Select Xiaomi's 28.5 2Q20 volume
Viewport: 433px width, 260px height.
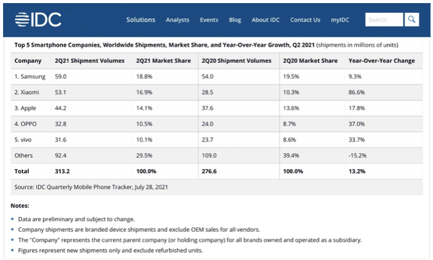pos(208,92)
